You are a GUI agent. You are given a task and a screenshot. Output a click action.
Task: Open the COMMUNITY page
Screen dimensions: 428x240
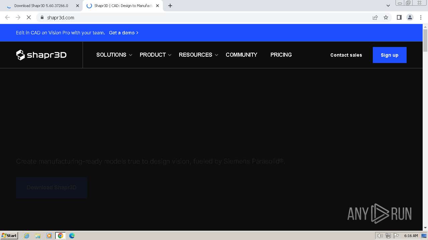pyautogui.click(x=241, y=55)
